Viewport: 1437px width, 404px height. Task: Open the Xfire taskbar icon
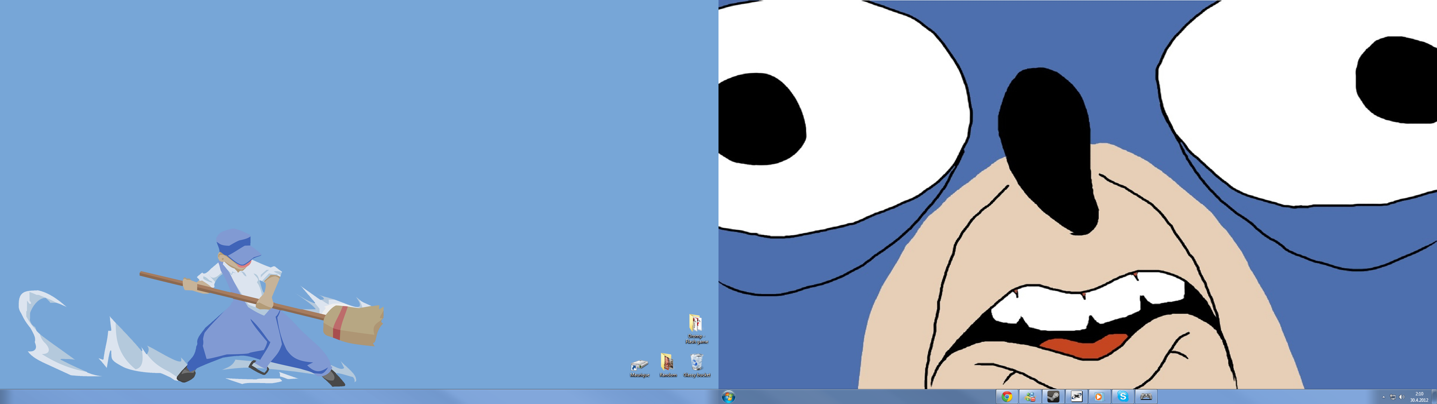tap(1077, 397)
